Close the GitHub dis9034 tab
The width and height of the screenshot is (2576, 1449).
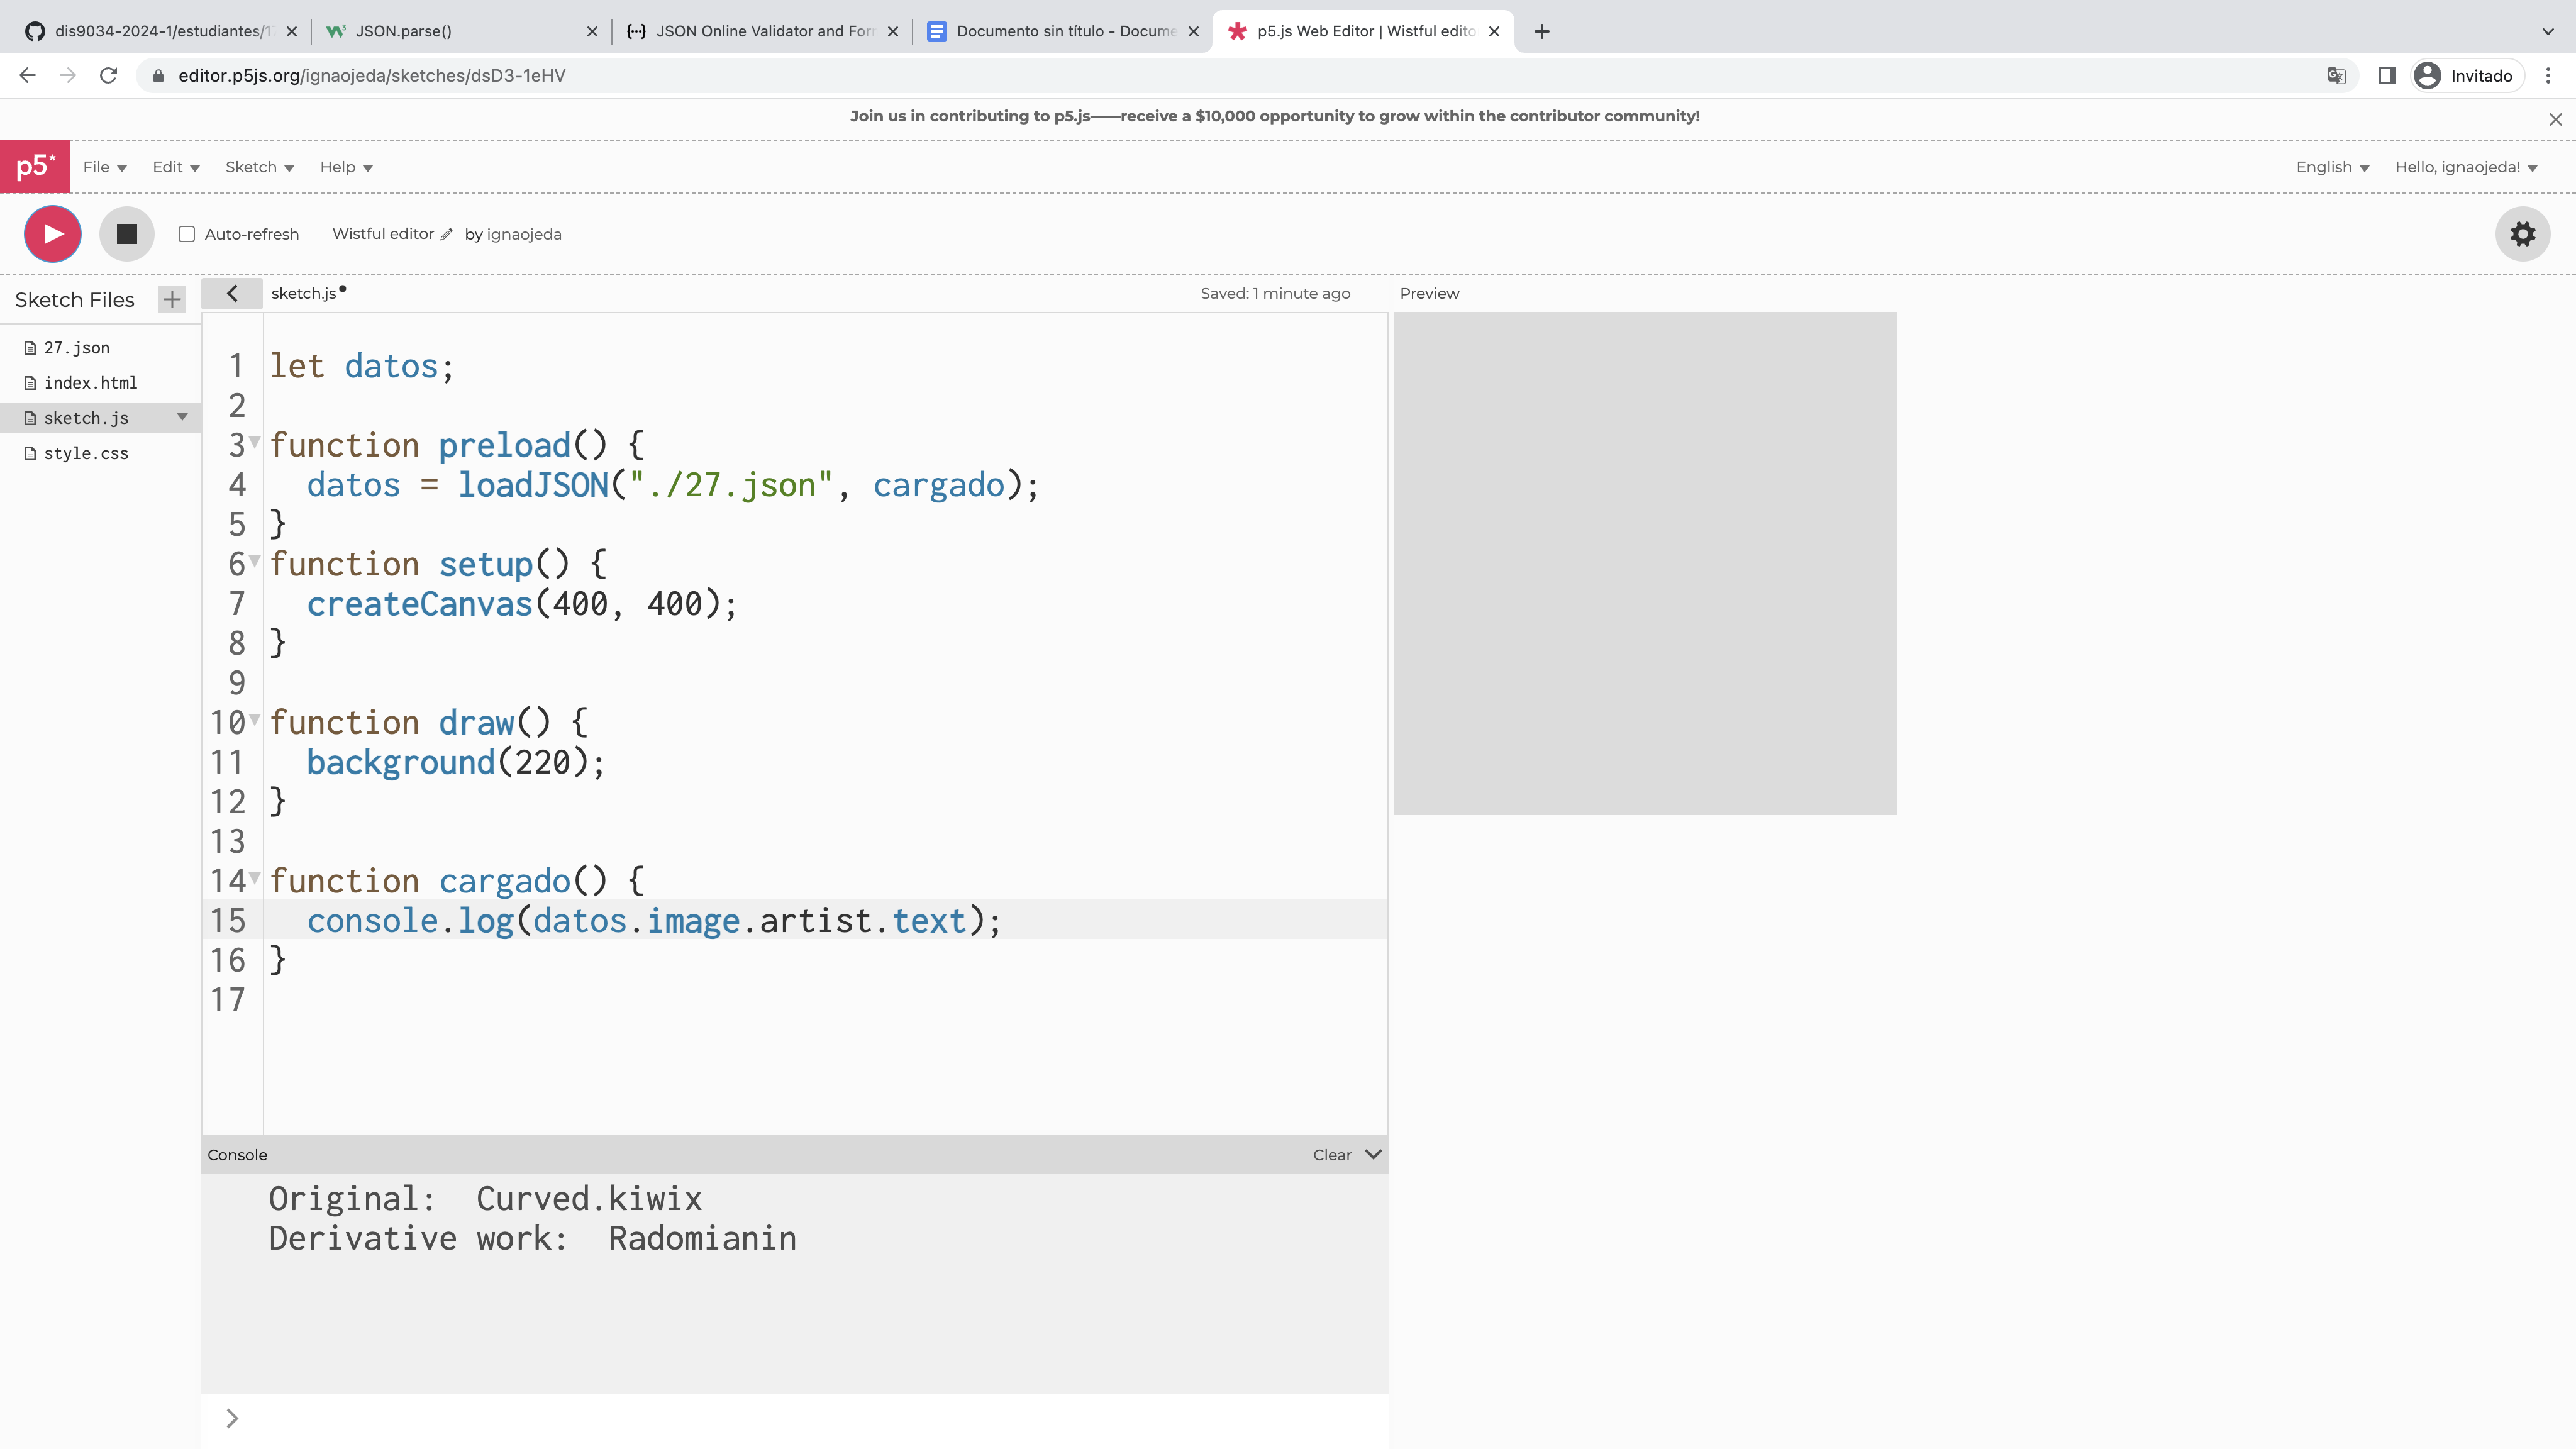[x=291, y=31]
